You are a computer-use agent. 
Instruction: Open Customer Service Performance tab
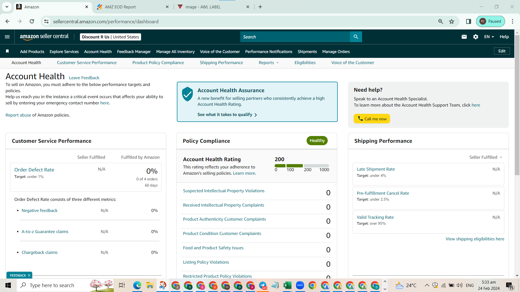point(87,63)
